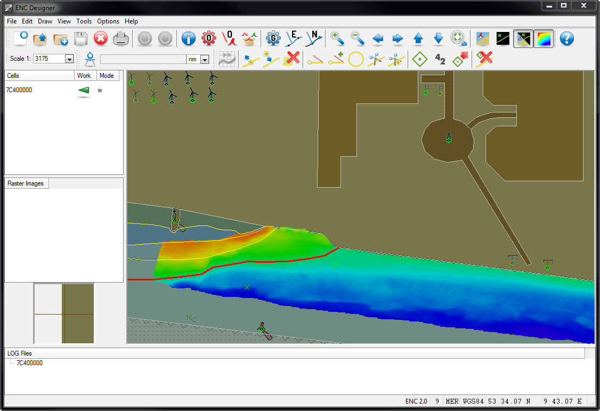Screen dimensions: 600x411
Task: Click the zoom in magnifier
Action: click(337, 38)
